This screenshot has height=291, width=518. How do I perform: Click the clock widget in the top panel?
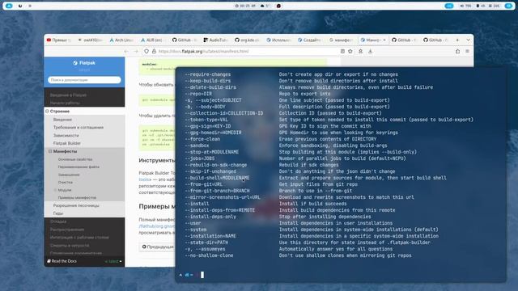pos(245,6)
